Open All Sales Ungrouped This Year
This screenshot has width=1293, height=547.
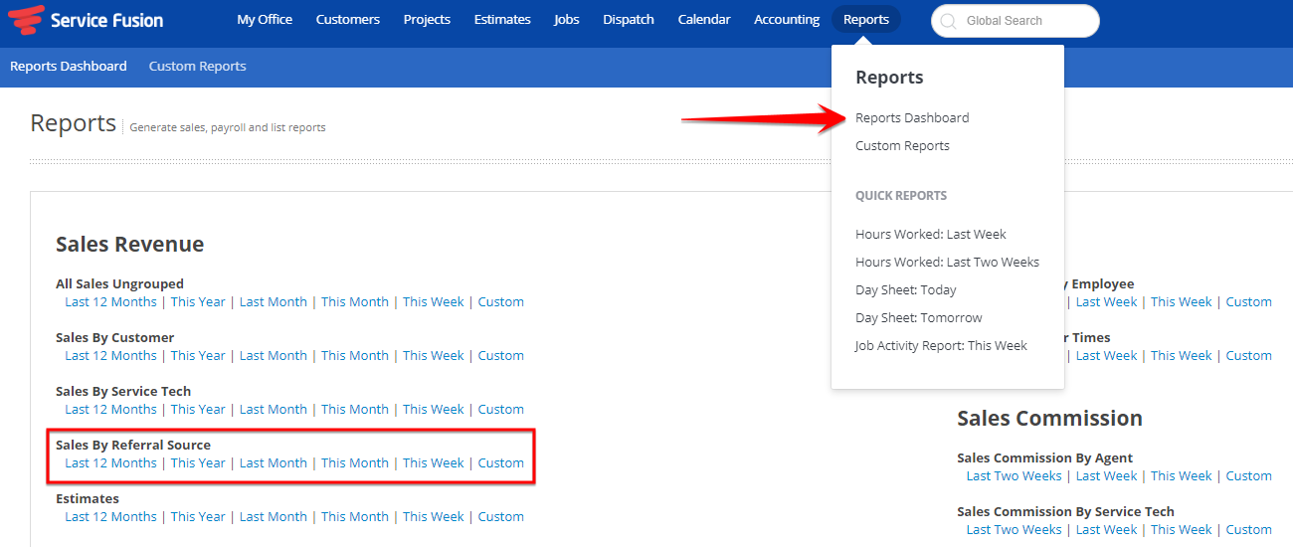[x=198, y=302]
